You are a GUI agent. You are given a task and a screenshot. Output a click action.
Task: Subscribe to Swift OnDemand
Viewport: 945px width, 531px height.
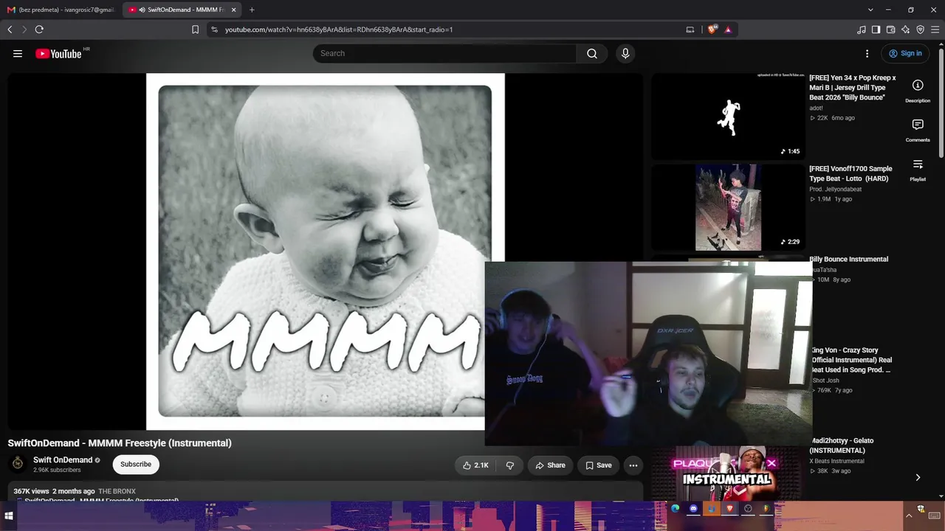tap(136, 464)
